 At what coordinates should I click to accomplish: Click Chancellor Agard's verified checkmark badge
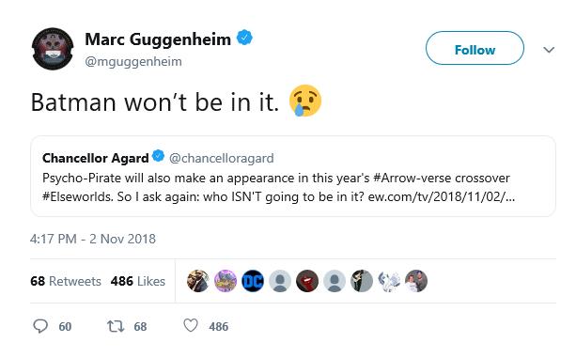point(158,156)
